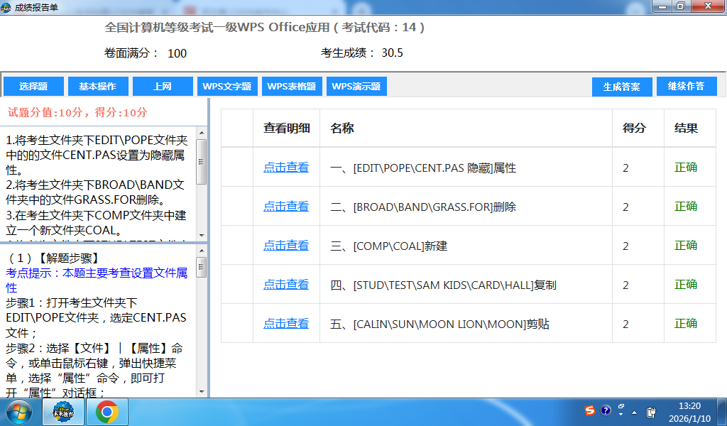
Task: Open 点击查看 for STUD\TEST\SAM row
Action: pyautogui.click(x=286, y=284)
